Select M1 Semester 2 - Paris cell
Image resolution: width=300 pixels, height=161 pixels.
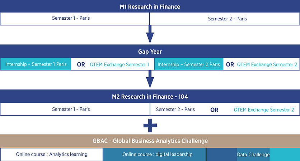(227, 19)
